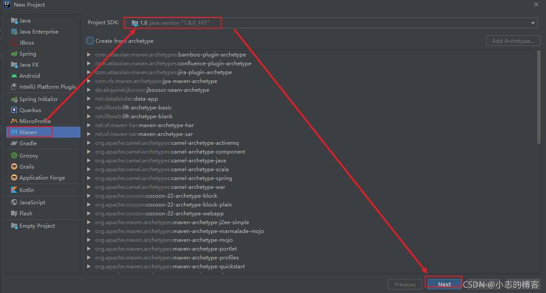Click the Spring leaf icon

click(14, 53)
